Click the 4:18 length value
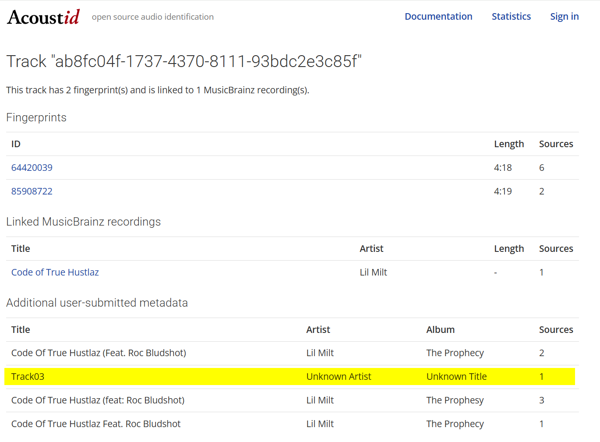The width and height of the screenshot is (600, 442). pos(502,168)
